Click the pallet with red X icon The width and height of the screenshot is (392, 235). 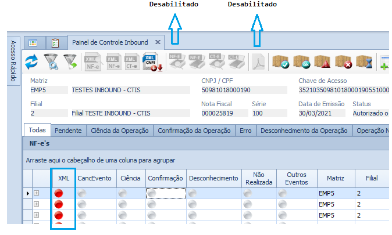click(344, 62)
